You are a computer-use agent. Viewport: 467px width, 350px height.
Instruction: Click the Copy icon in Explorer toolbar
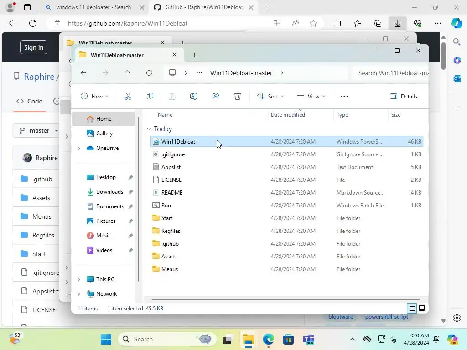pos(150,97)
